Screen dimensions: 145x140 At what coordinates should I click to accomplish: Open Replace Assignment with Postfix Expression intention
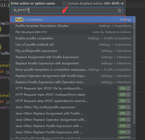pos(71,57)
